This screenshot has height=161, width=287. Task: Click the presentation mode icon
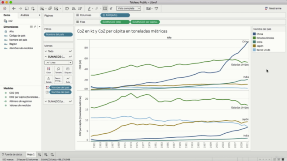157,8
